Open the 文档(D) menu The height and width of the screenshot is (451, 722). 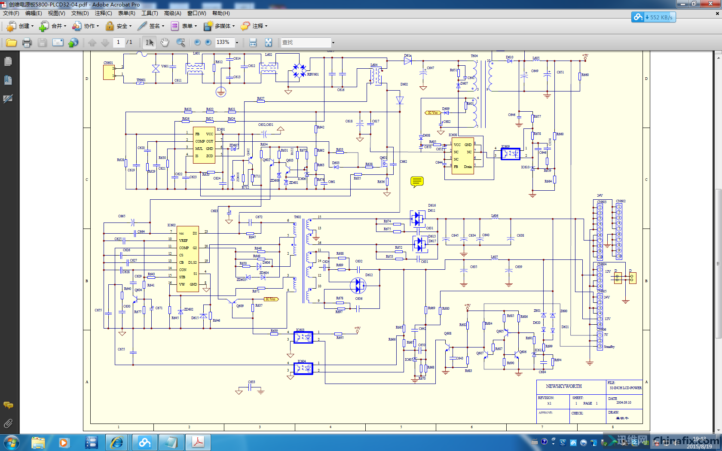[80, 13]
